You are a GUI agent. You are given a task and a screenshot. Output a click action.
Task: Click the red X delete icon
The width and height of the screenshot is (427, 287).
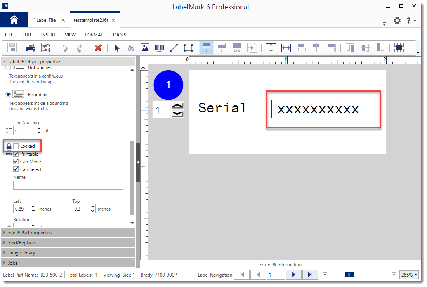click(x=98, y=48)
